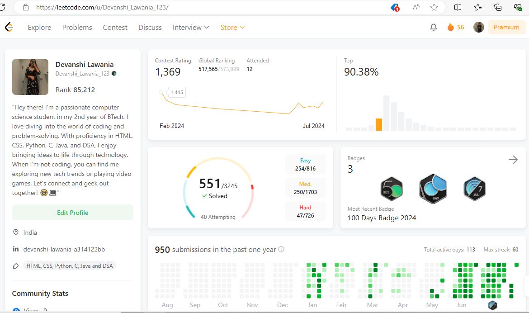Click the middle 100 Days badge icon
The image size is (529, 313).
pyautogui.click(x=433, y=189)
